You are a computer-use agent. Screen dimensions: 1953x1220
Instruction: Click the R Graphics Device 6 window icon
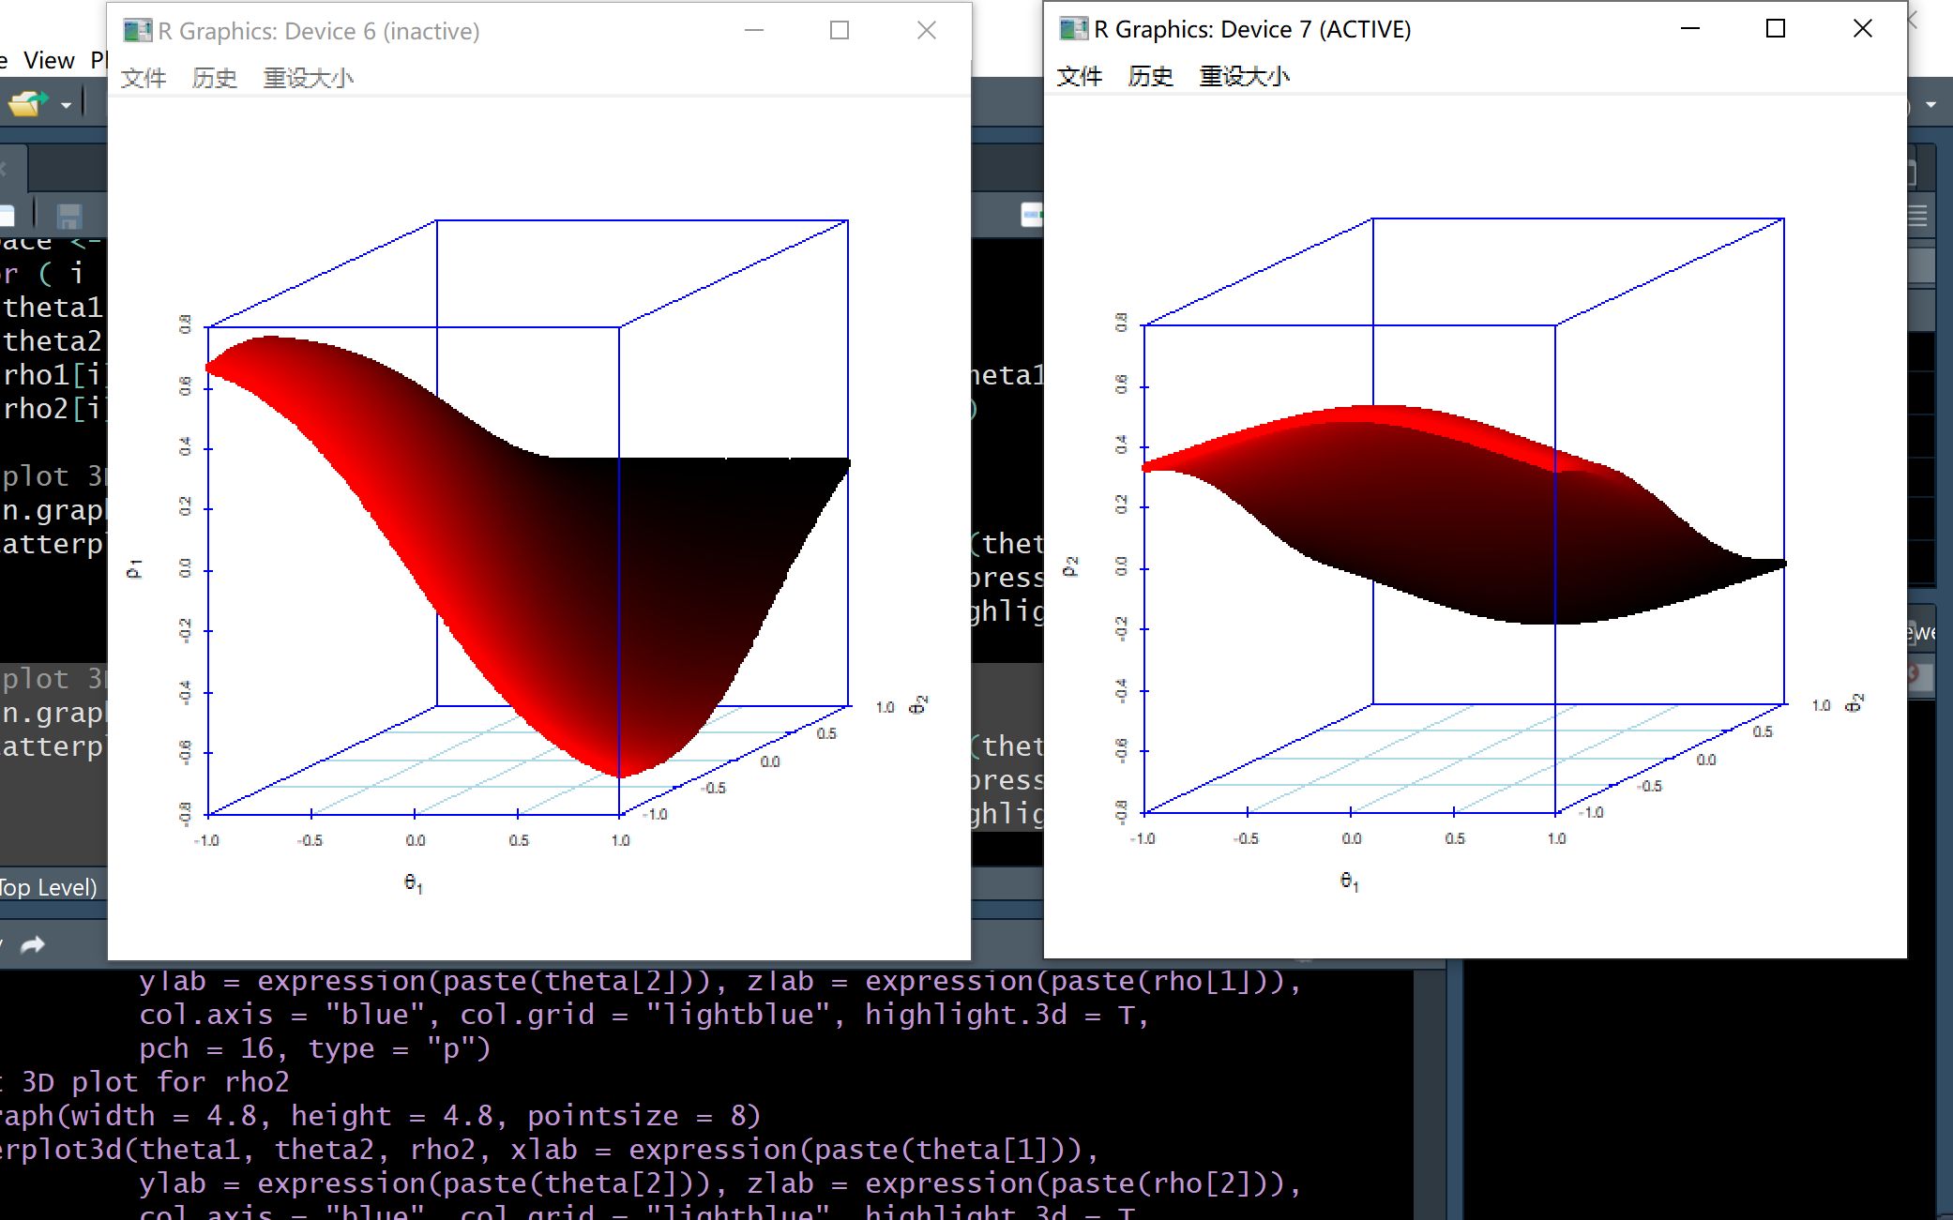click(x=137, y=31)
